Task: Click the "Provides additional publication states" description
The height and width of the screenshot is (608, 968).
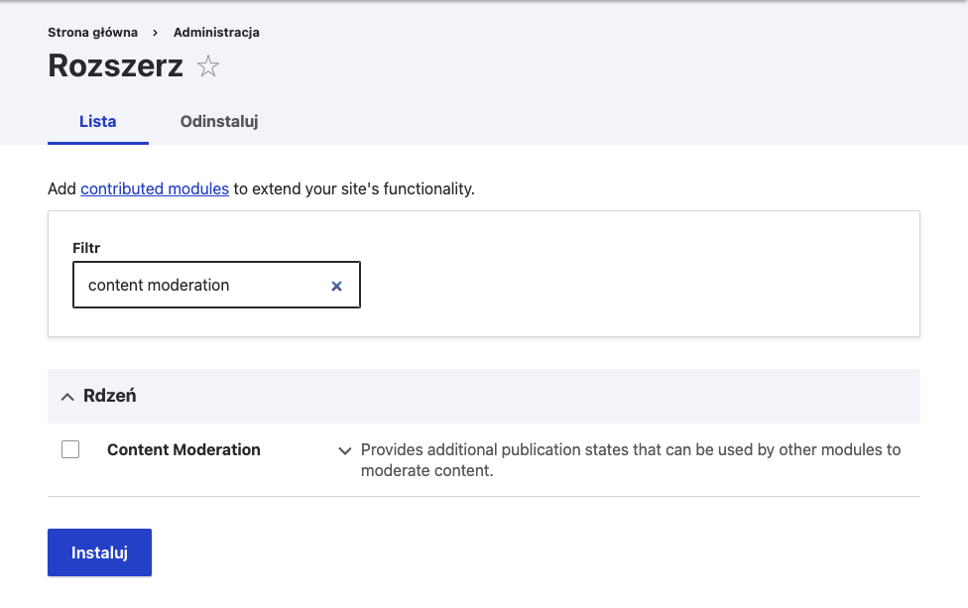Action: (x=631, y=460)
